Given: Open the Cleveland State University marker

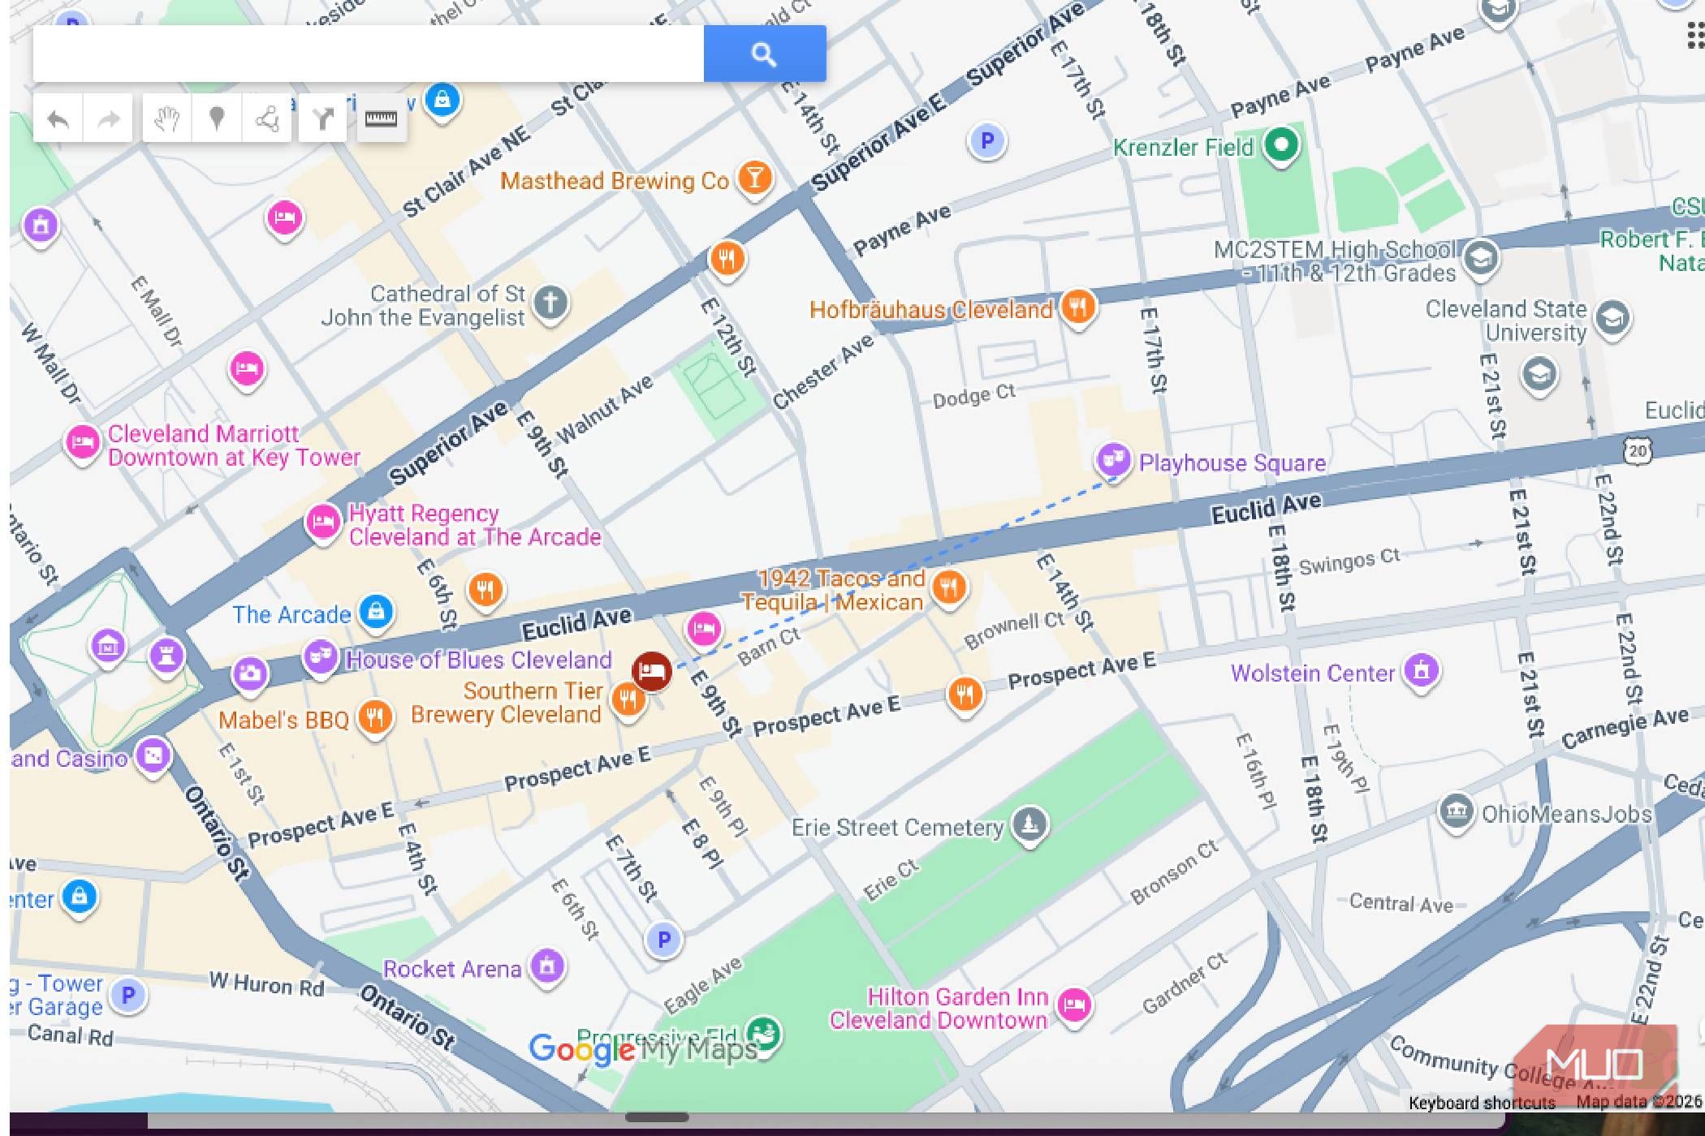Looking at the screenshot, I should click(1612, 319).
